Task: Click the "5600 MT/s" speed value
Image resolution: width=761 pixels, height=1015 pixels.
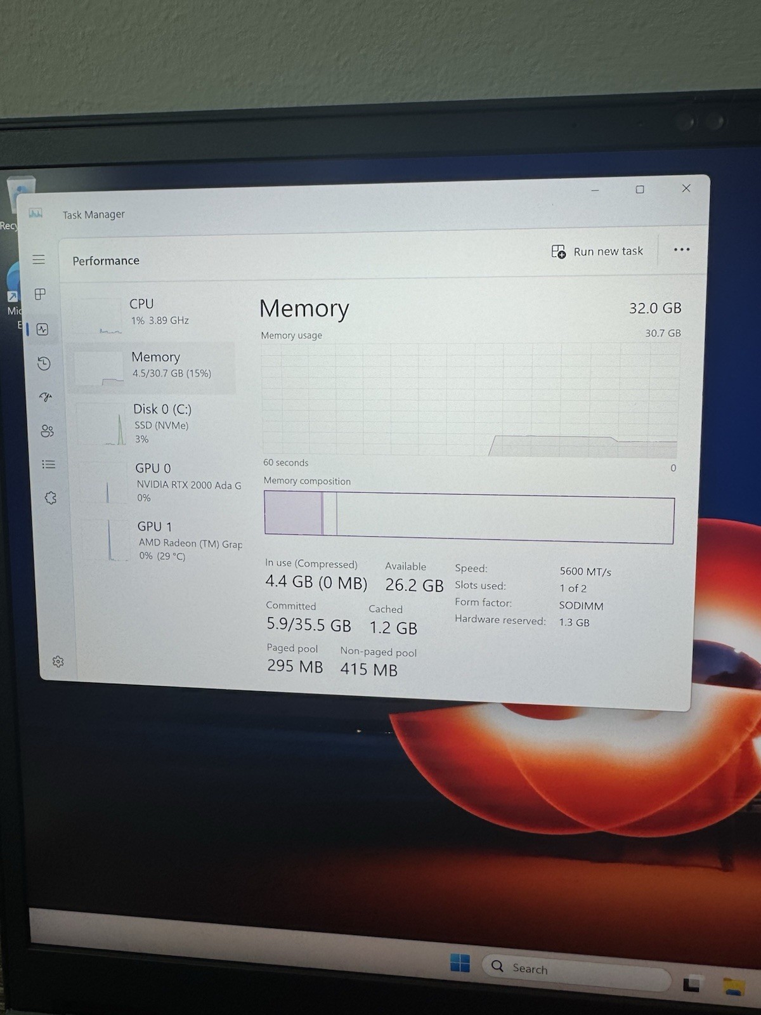Action: 585,572
